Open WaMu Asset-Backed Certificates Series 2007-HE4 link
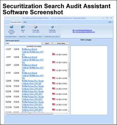 coord(33,76)
